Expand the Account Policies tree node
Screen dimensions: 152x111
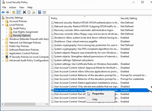click(x=3, y=21)
